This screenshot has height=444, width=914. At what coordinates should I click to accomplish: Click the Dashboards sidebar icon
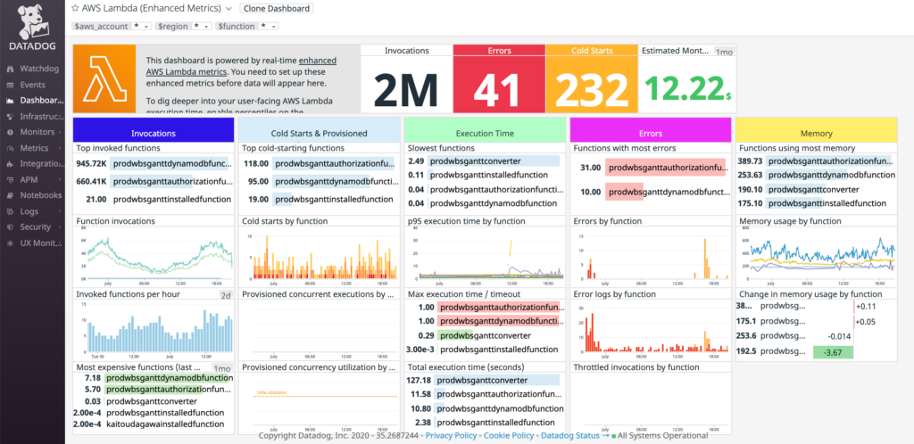[x=10, y=100]
